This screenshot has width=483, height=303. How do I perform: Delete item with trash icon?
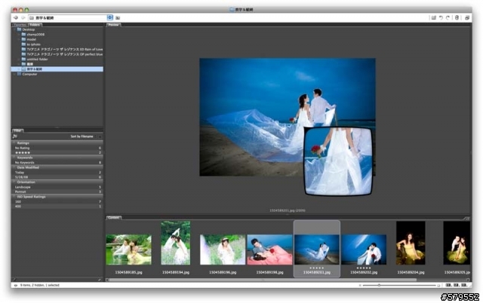[x=457, y=18]
